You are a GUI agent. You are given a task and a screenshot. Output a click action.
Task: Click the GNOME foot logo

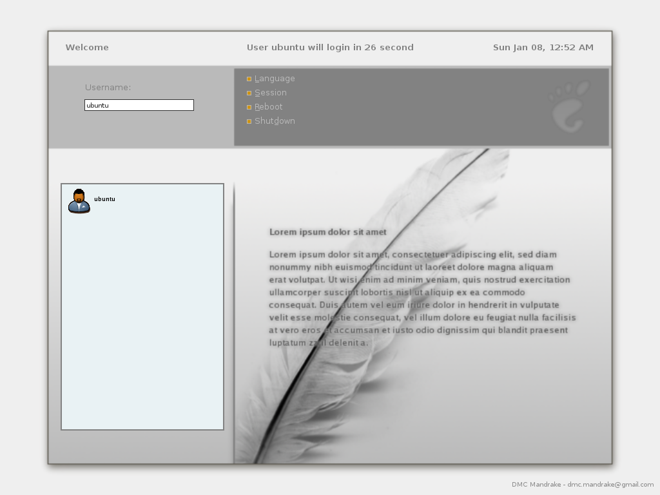point(570,105)
